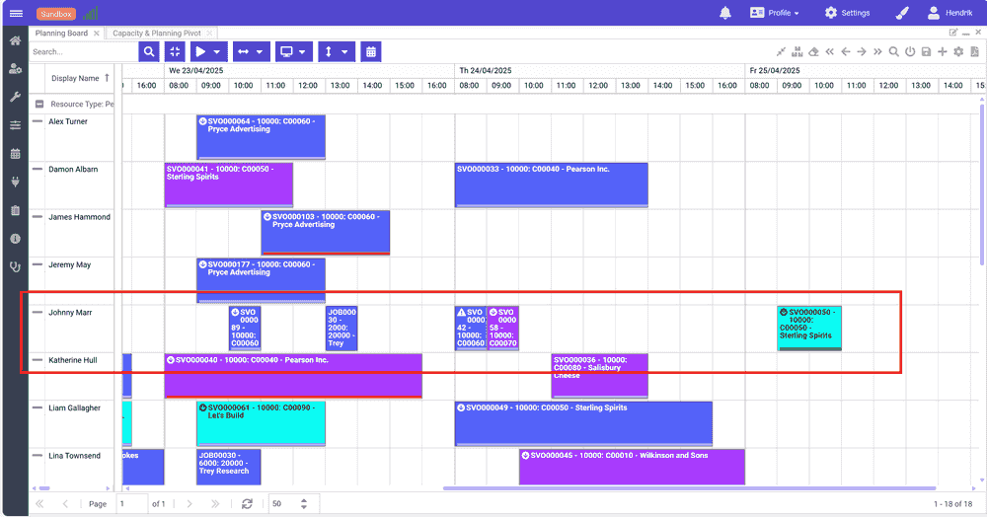
Task: Go to last page in pager
Action: (x=215, y=504)
